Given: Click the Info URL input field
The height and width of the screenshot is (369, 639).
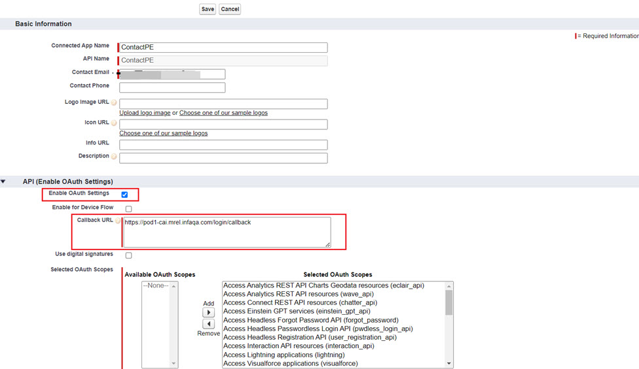Looking at the screenshot, I should (x=223, y=145).
